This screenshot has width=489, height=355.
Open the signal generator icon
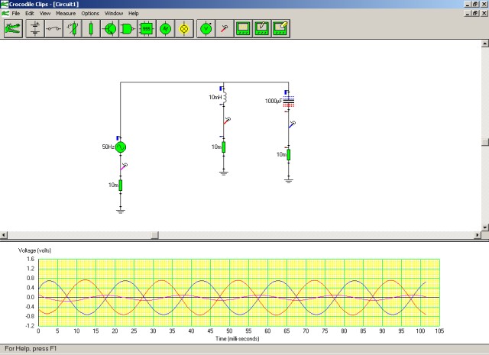point(165,29)
